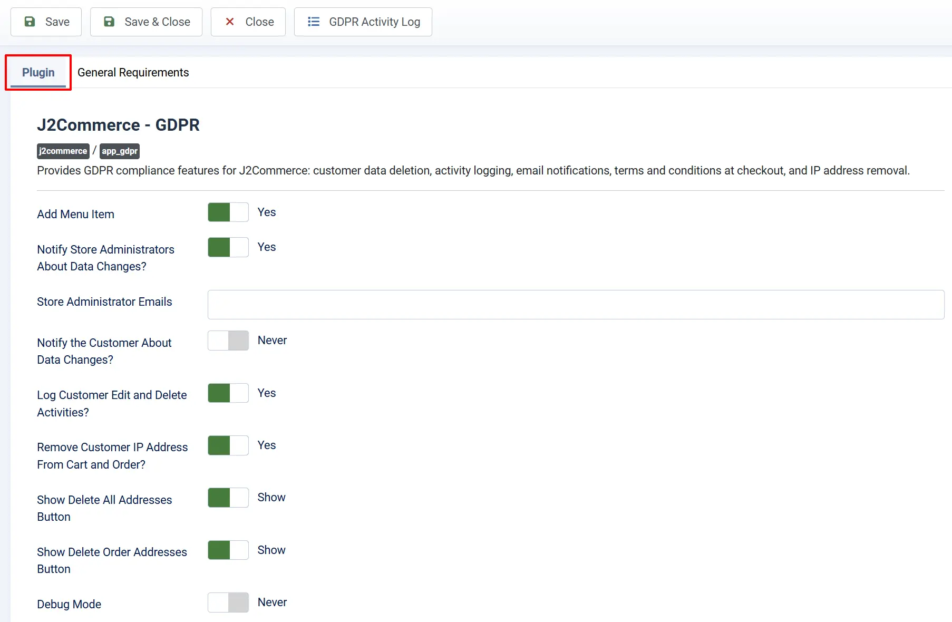
Task: Click the Never value beside Debug Mode
Action: [272, 602]
